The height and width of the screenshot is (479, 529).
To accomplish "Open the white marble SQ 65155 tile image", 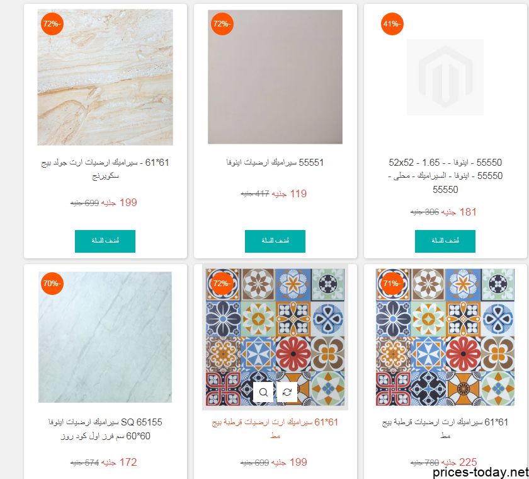I will click(105, 337).
